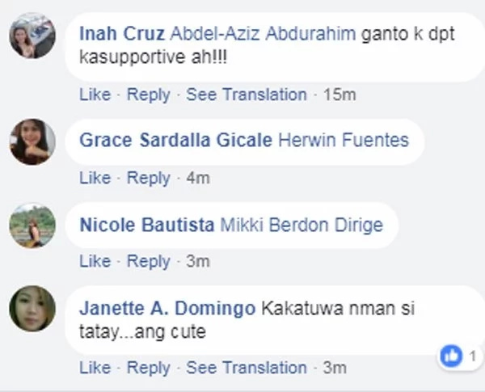See Translation of Inah Cruz's comment
Image resolution: width=485 pixels, height=392 pixels.
(247, 95)
